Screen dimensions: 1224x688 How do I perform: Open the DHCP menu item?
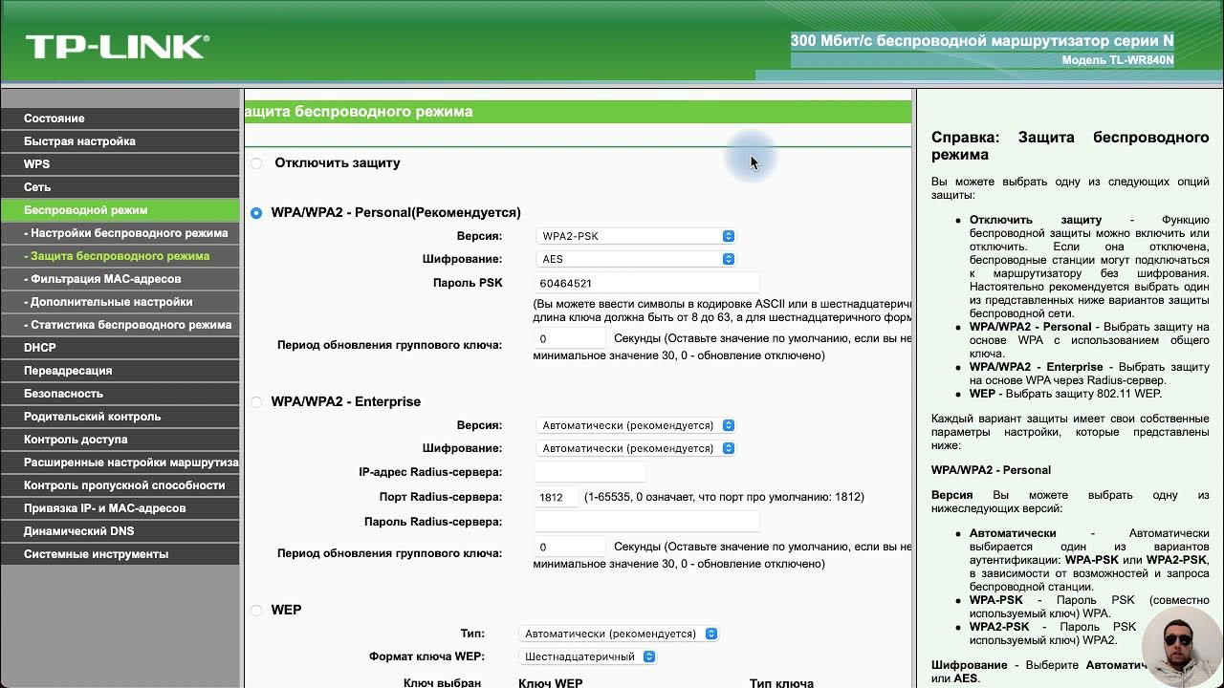[x=120, y=348]
